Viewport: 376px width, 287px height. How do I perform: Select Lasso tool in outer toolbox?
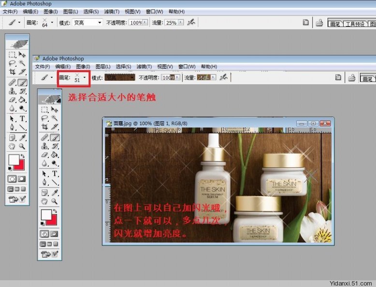(x=12, y=63)
